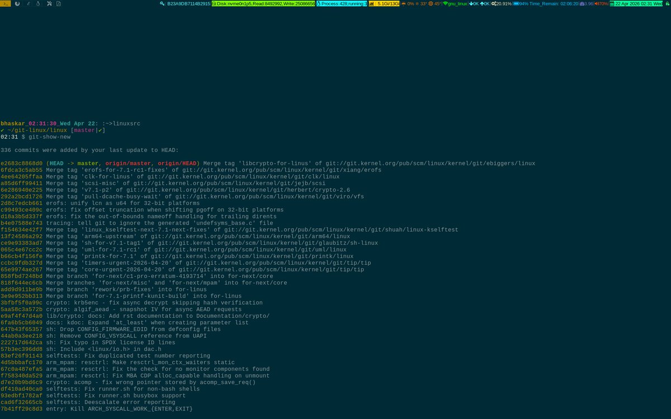Click the 45° temperature indicator in status bar
671x419 pixels.
435,3
